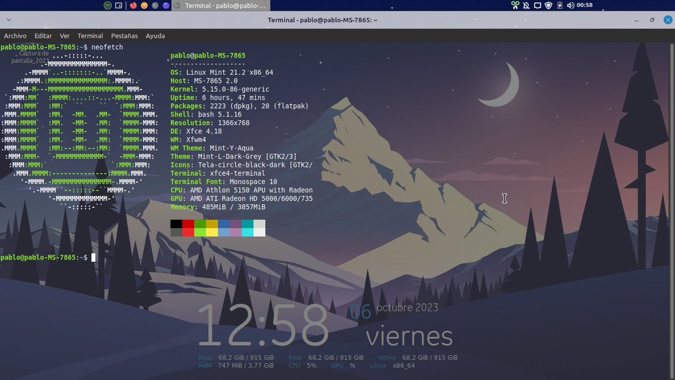This screenshot has width=675, height=380.
Task: Open the purple app icon in the panel
Action: [x=167, y=6]
